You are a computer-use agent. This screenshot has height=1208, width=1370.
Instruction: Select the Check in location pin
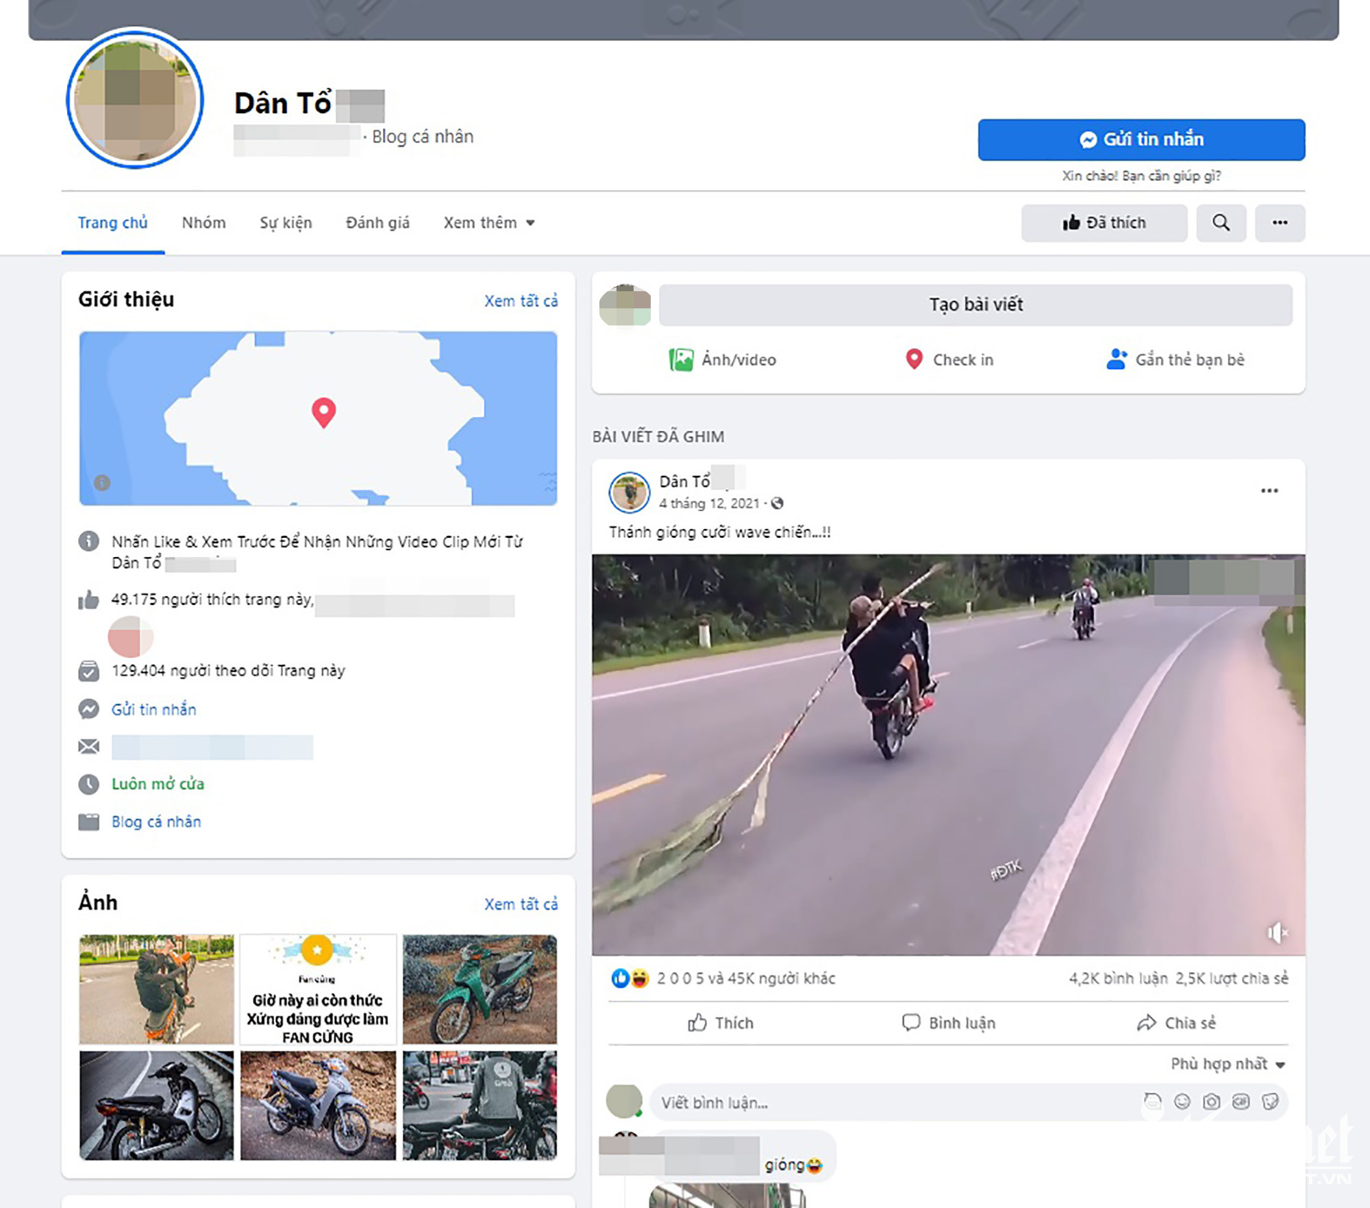914,360
